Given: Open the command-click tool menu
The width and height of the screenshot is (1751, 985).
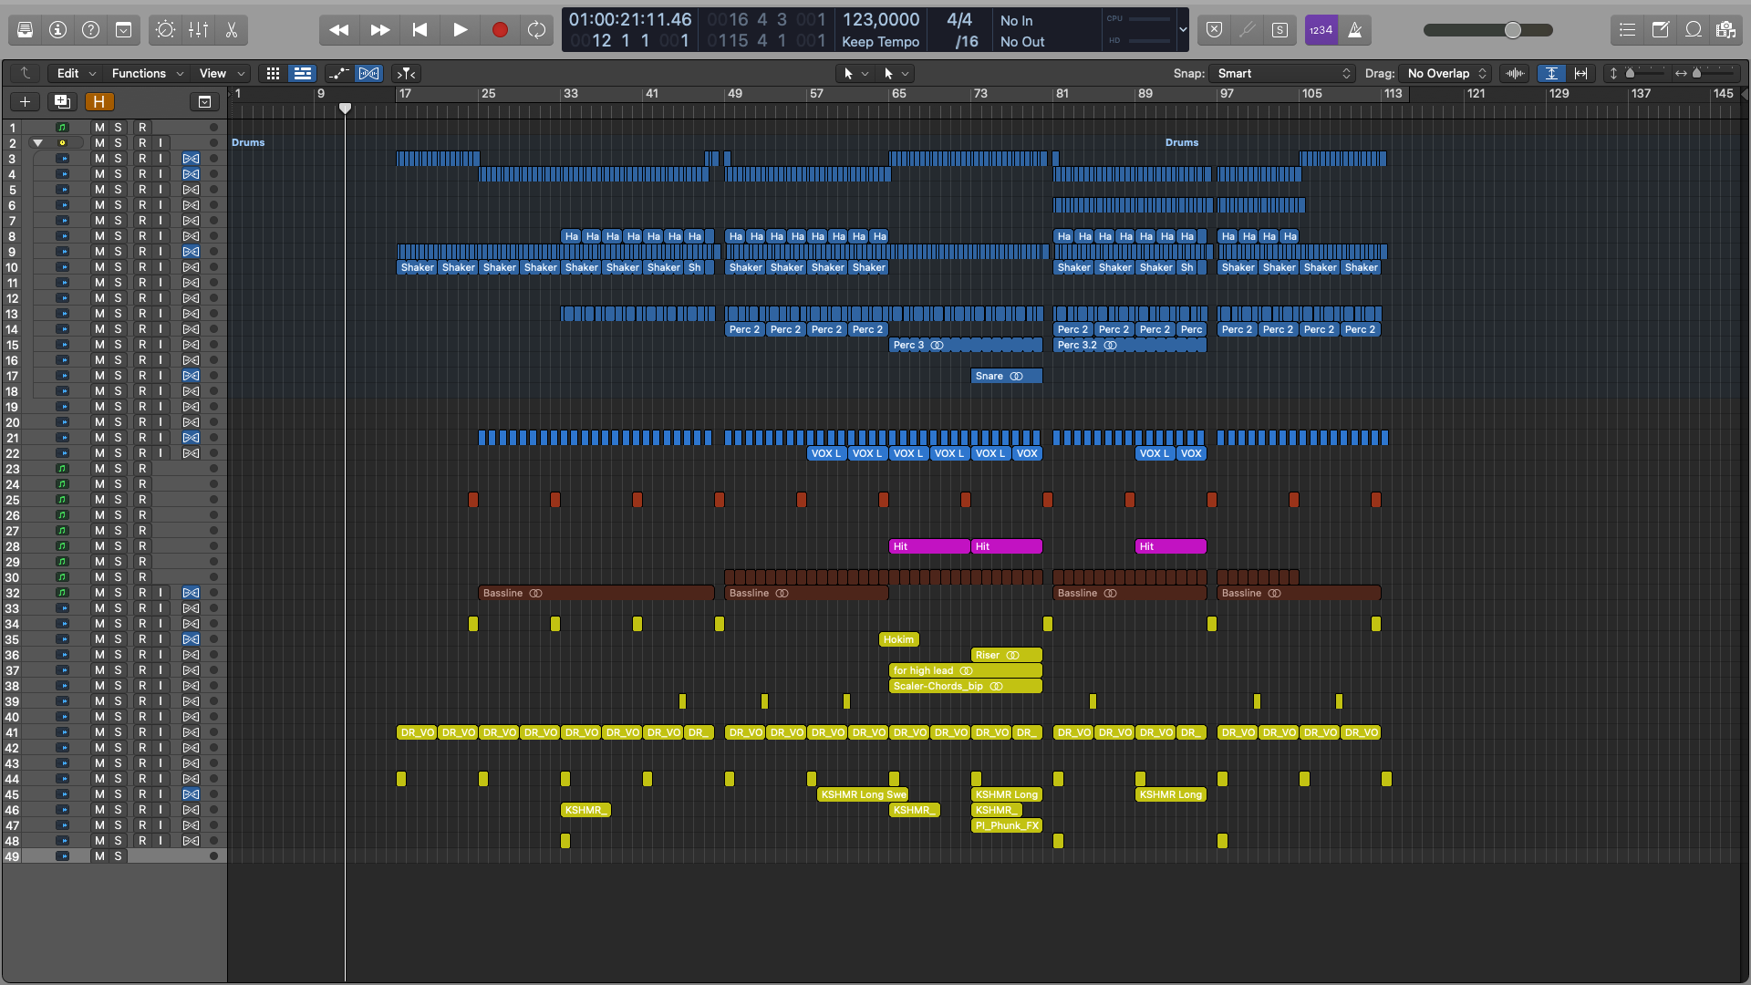Looking at the screenshot, I should tap(896, 73).
